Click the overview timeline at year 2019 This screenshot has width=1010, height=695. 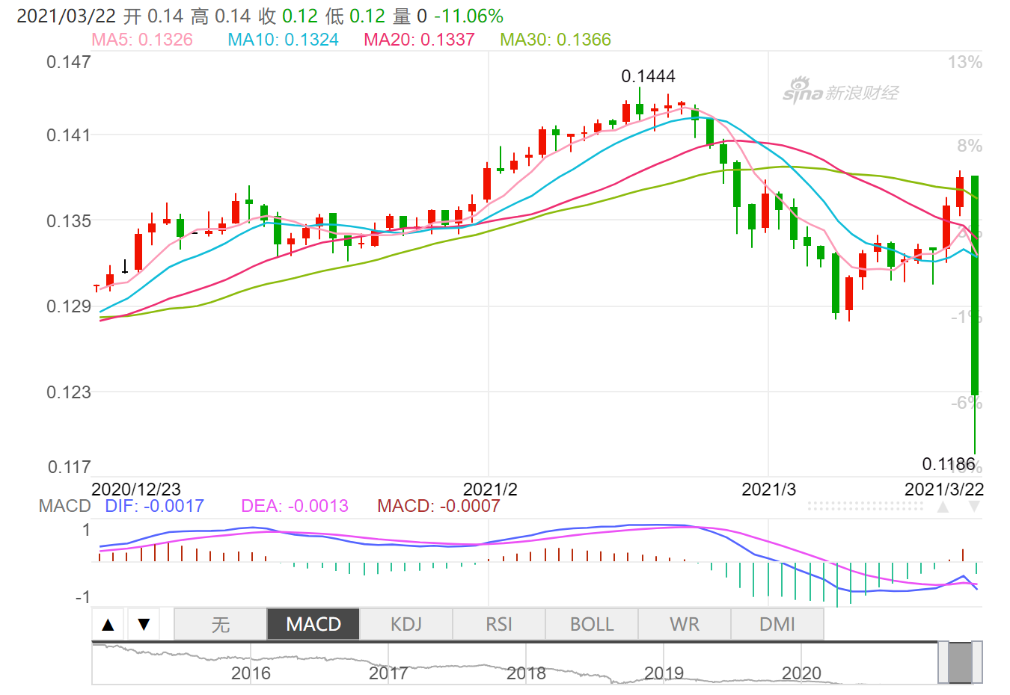pos(664,673)
